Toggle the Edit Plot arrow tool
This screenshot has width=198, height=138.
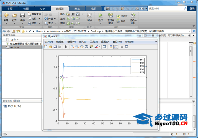pyautogui.click(x=66, y=47)
